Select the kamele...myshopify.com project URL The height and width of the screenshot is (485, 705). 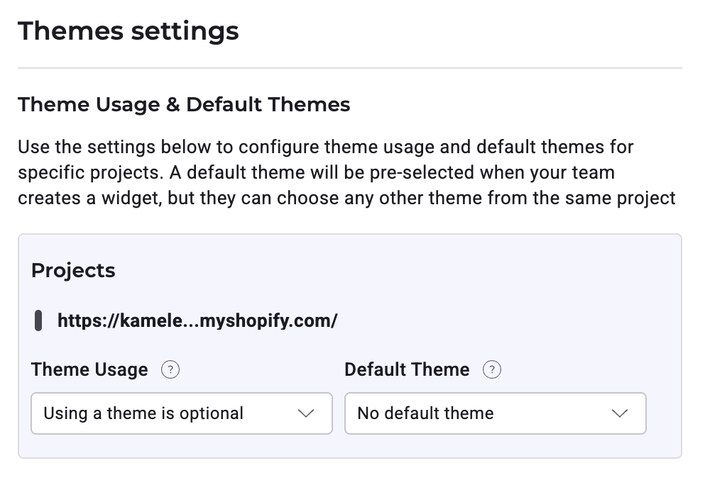(197, 320)
